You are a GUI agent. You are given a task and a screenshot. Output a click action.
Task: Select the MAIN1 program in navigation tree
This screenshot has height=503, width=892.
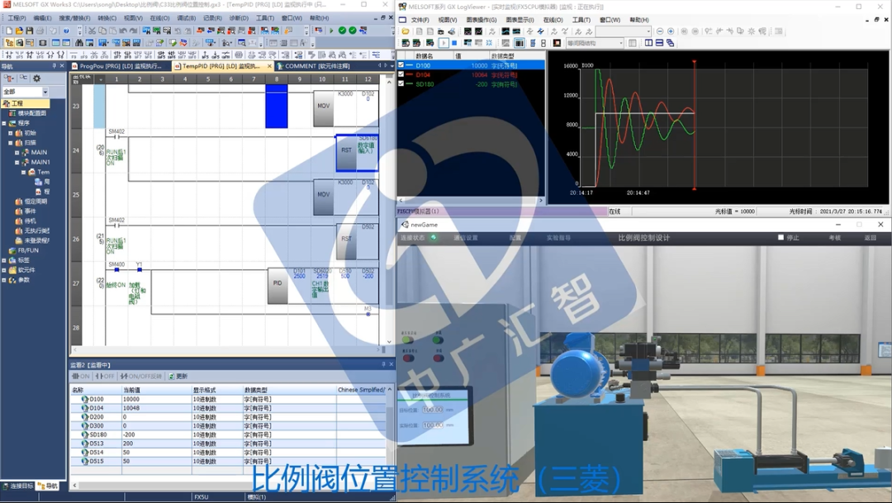click(x=40, y=162)
